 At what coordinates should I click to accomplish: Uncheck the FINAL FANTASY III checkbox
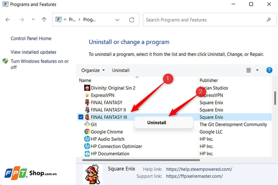tap(81, 117)
